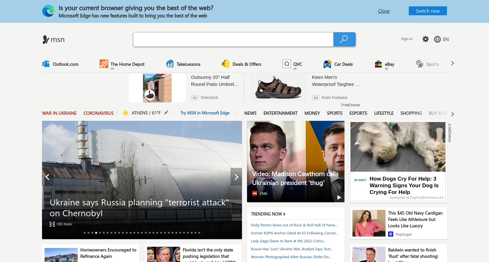Open QVC shortcut
The height and width of the screenshot is (262, 489).
tap(292, 64)
